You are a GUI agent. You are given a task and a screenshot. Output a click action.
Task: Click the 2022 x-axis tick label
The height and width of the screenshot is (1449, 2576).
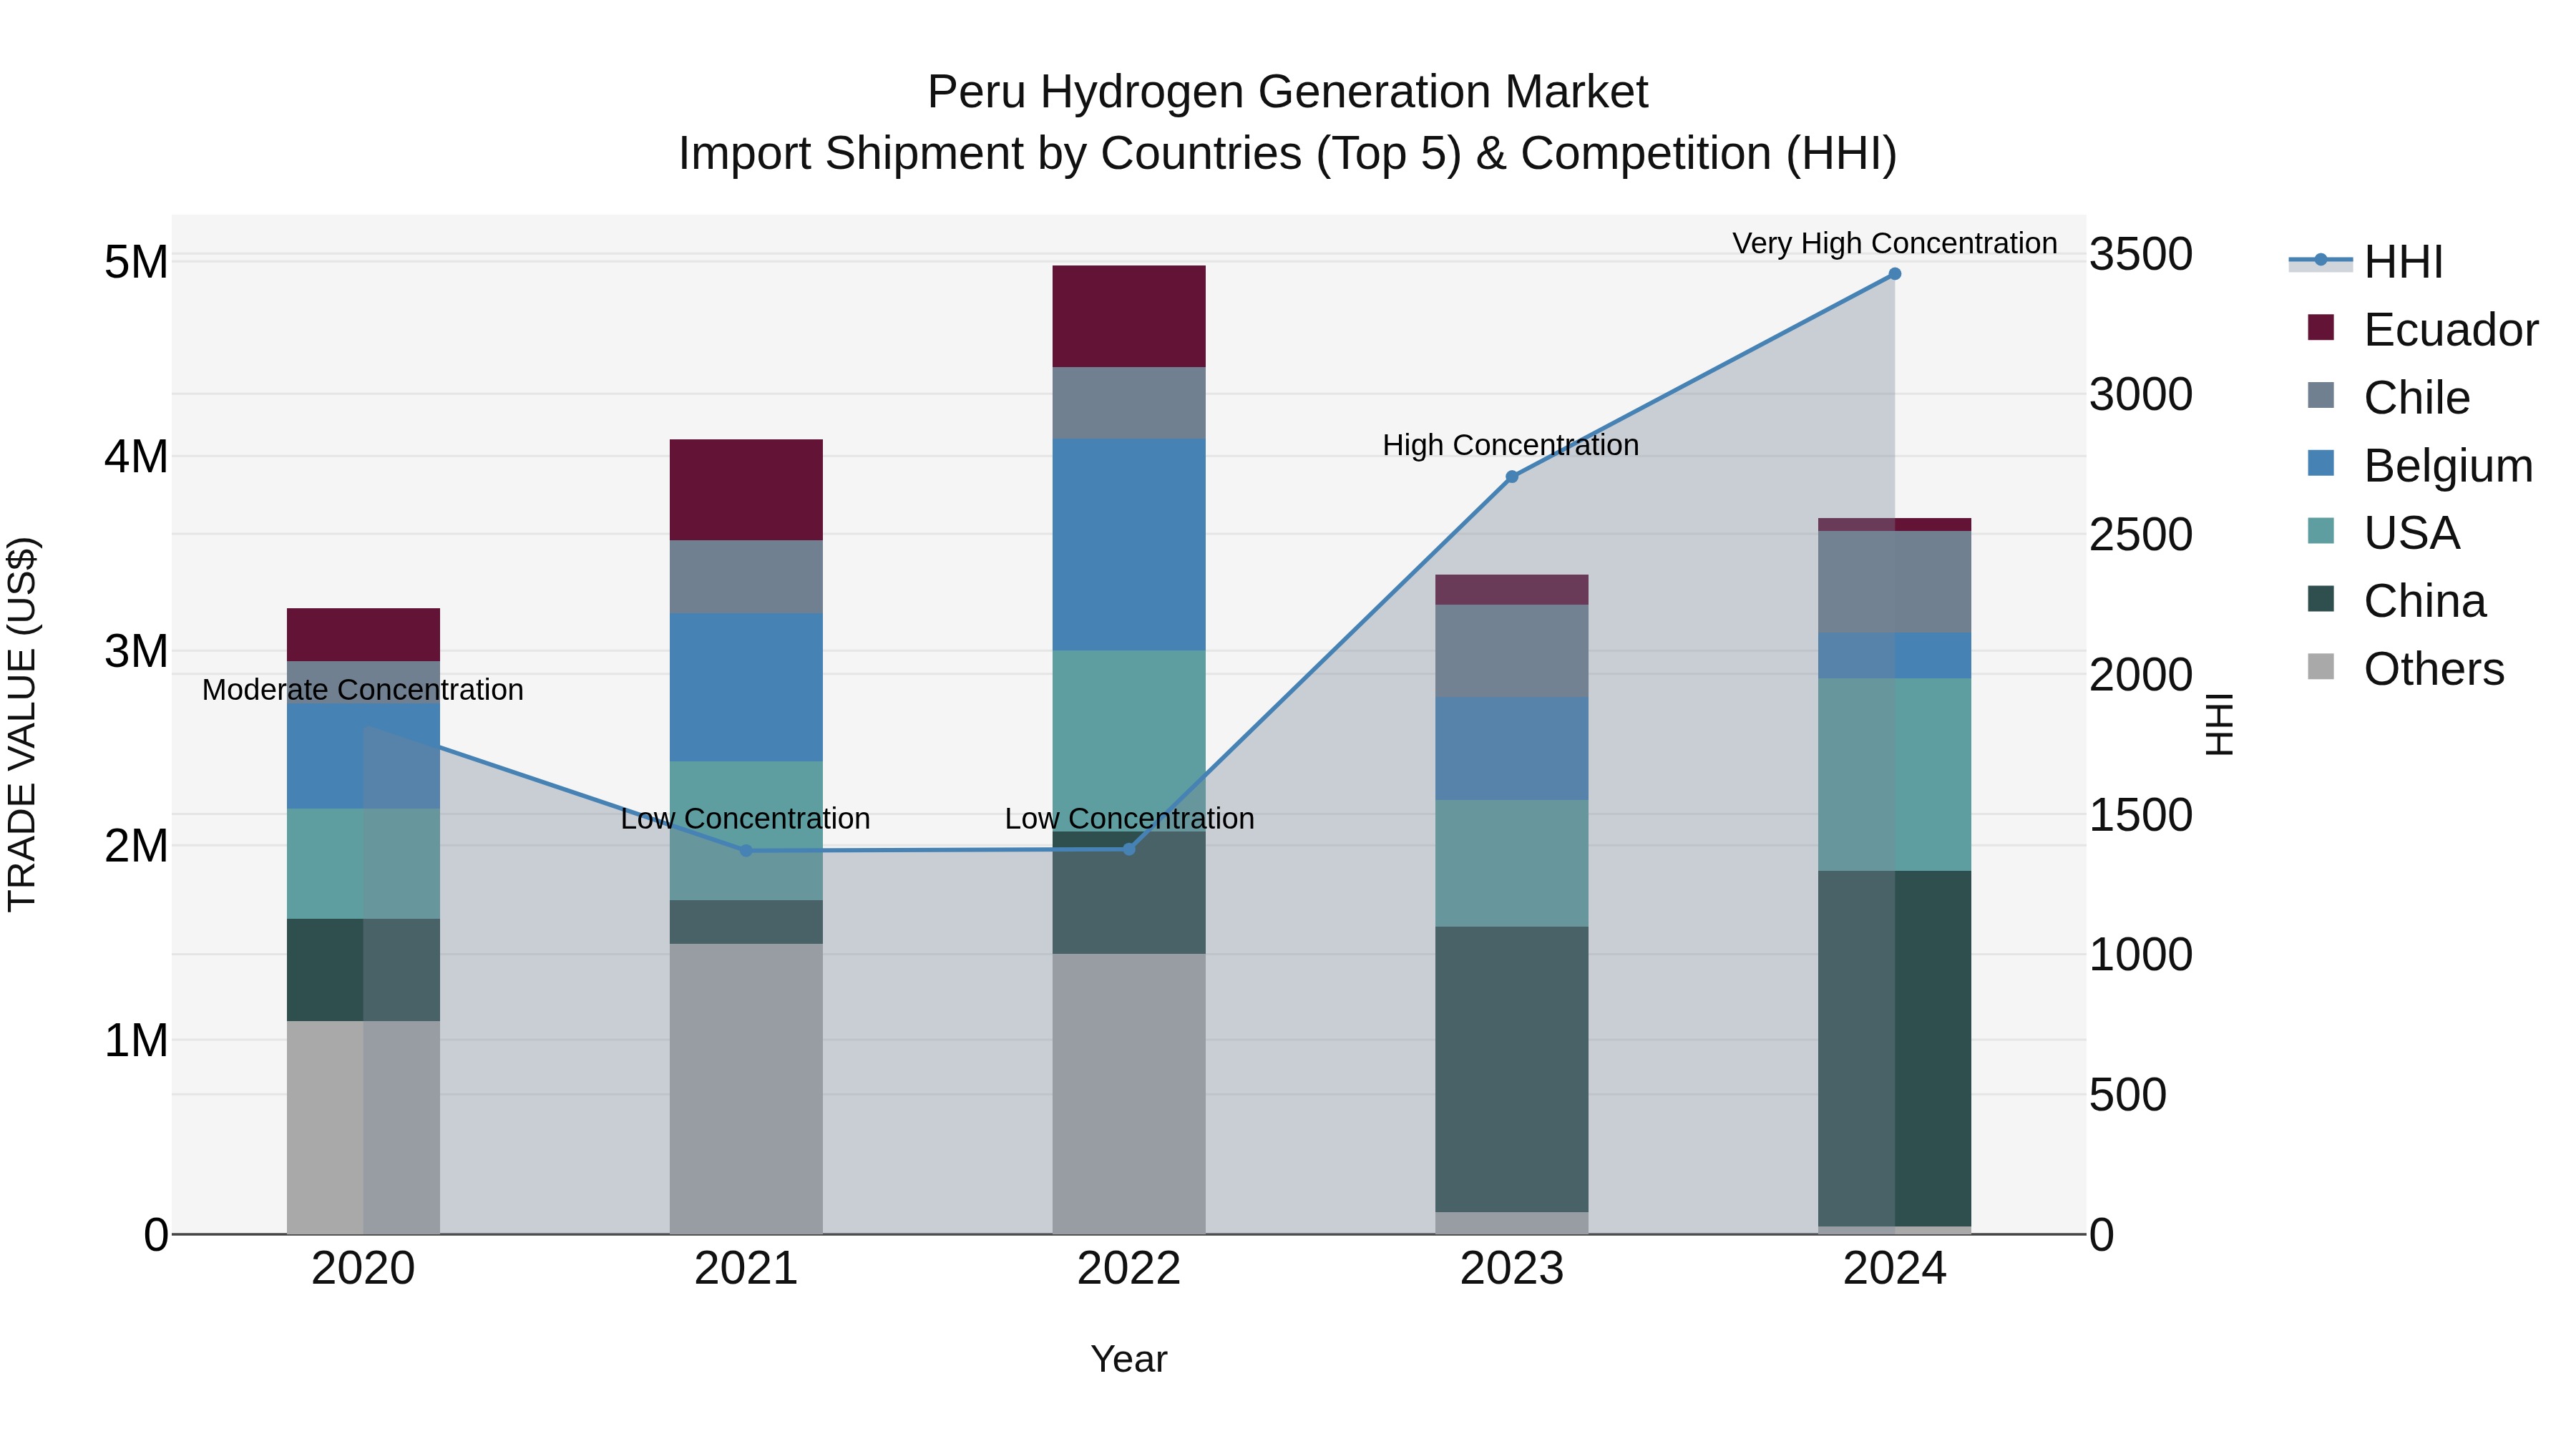[x=1129, y=1269]
